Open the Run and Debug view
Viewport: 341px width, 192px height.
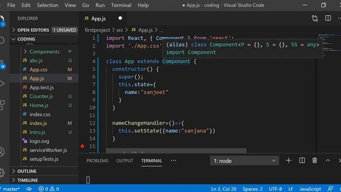click(x=2, y=83)
